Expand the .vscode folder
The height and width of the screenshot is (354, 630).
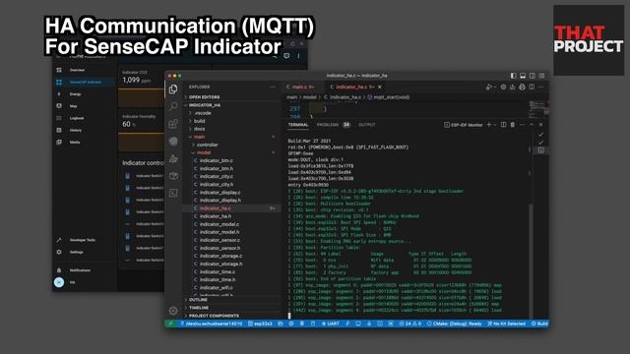click(x=232, y=113)
